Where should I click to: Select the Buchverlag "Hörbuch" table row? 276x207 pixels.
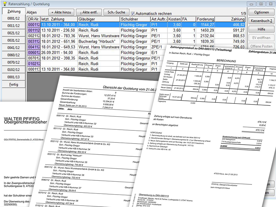click(x=97, y=41)
